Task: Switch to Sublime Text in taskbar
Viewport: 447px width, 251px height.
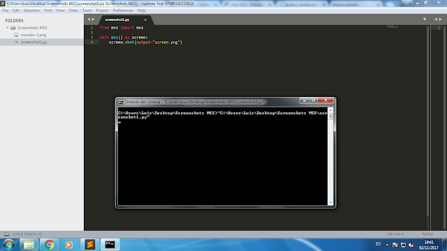Action: tap(89, 245)
